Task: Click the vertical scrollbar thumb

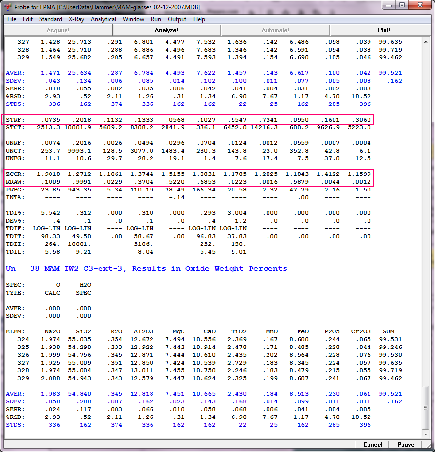Action: [x=426, y=408]
